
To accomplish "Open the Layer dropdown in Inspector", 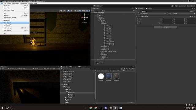I will click(184, 13).
